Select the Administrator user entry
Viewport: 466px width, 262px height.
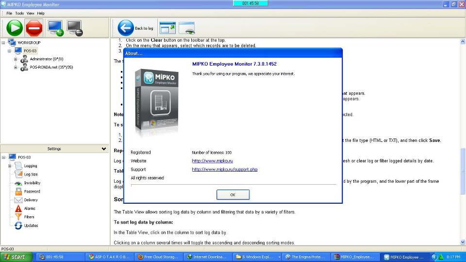[x=47, y=59]
